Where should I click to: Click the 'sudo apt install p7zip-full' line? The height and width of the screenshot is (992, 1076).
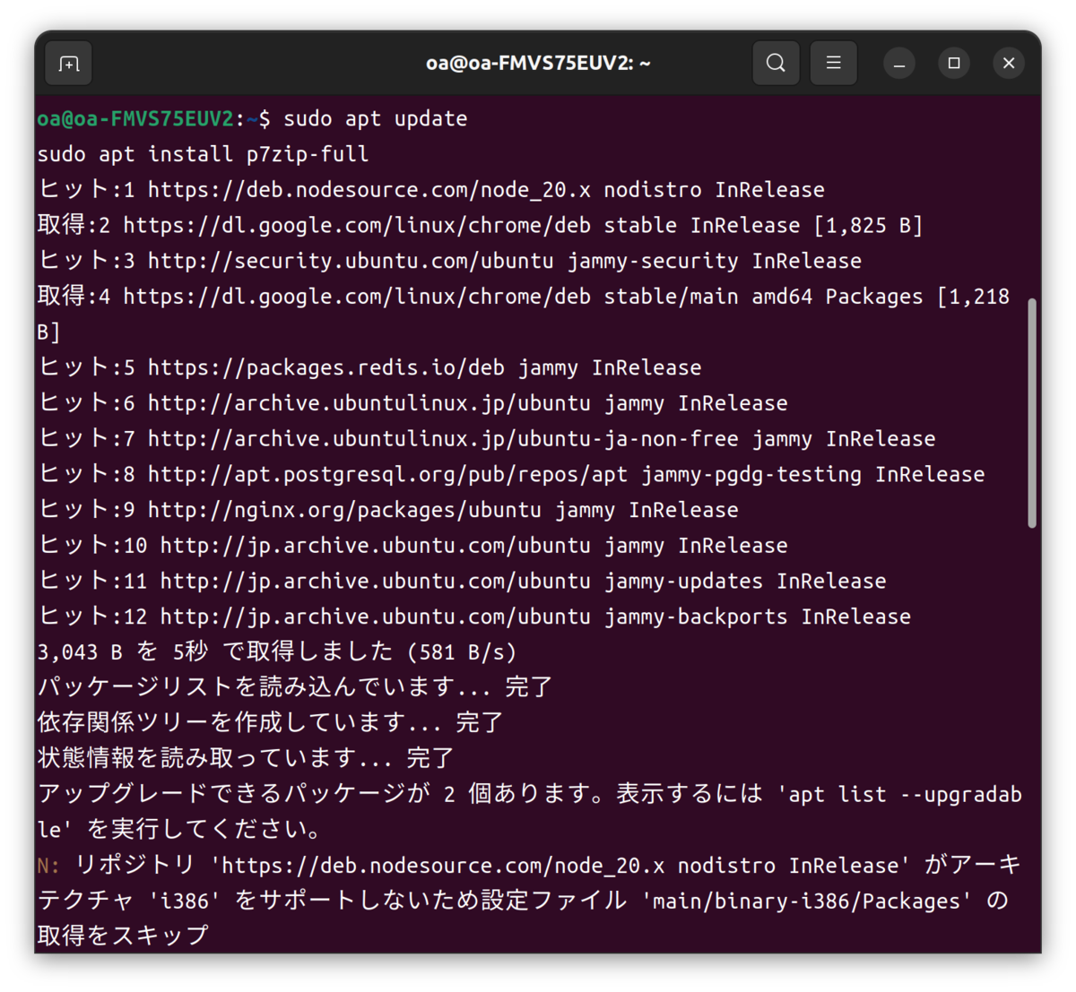(203, 154)
